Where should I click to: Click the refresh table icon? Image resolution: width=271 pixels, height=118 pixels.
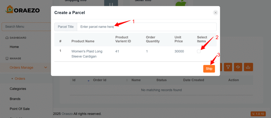click(238, 67)
